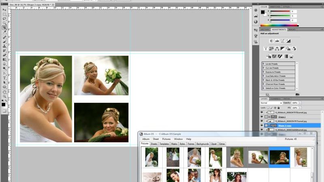
Task: Open the Pictures menu in Album DS
Action: pos(166,139)
